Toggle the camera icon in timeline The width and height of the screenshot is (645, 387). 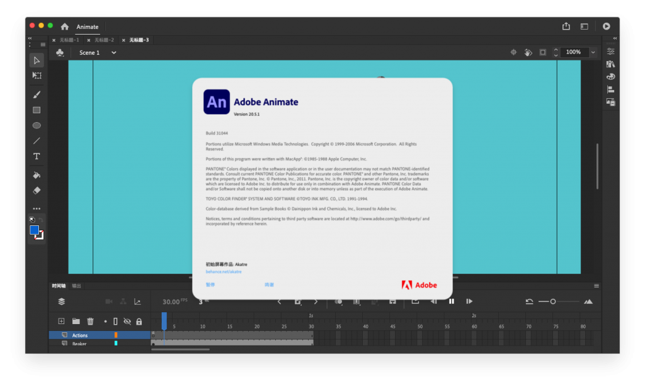point(109,301)
